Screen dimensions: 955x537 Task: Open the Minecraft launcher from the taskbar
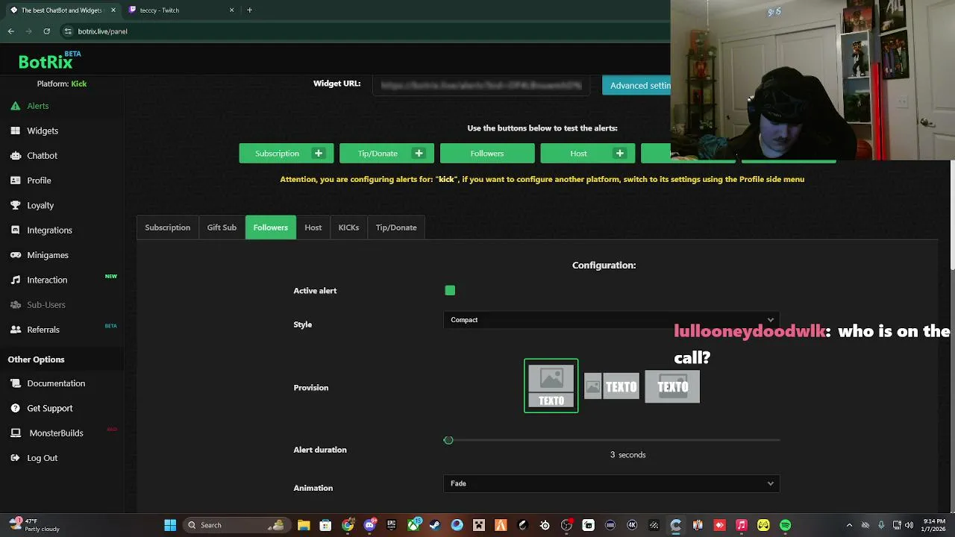click(479, 525)
